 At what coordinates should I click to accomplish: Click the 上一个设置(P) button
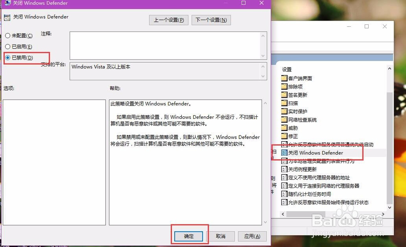[x=168, y=20]
